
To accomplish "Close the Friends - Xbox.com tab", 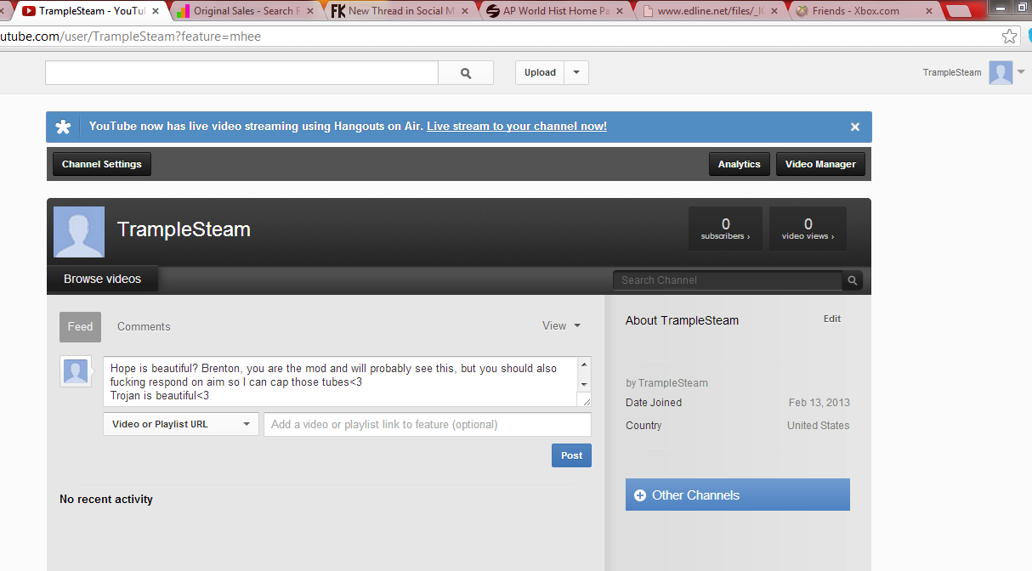I will (928, 11).
